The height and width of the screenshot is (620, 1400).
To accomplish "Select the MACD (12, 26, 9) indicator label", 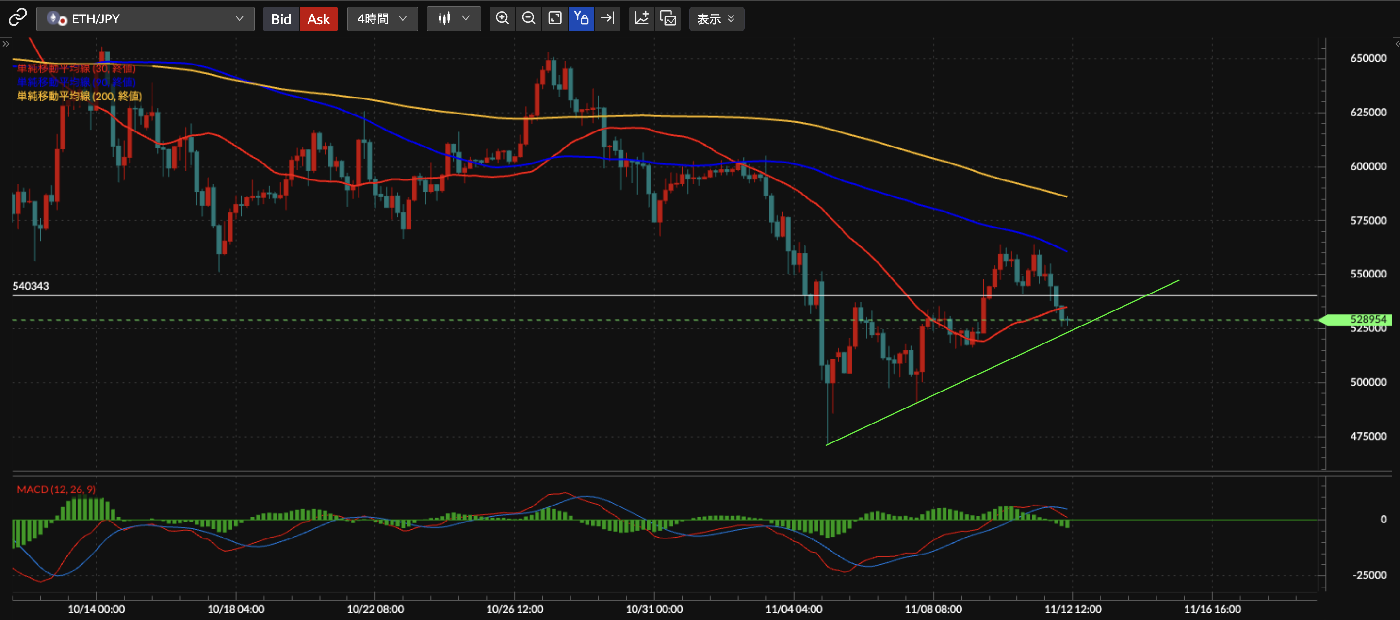I will tap(56, 489).
